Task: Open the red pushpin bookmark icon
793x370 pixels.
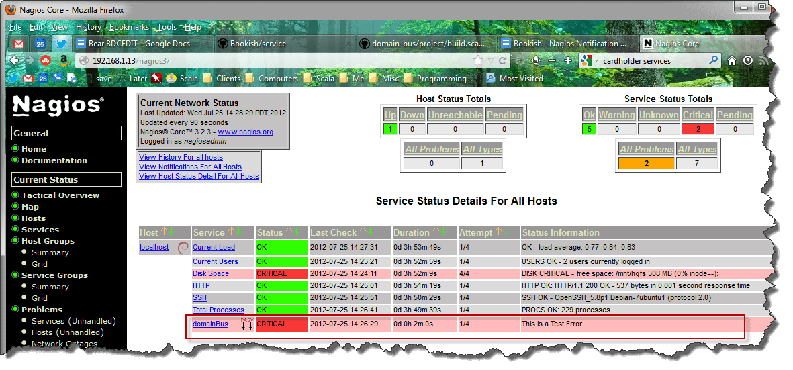Action: (x=156, y=79)
